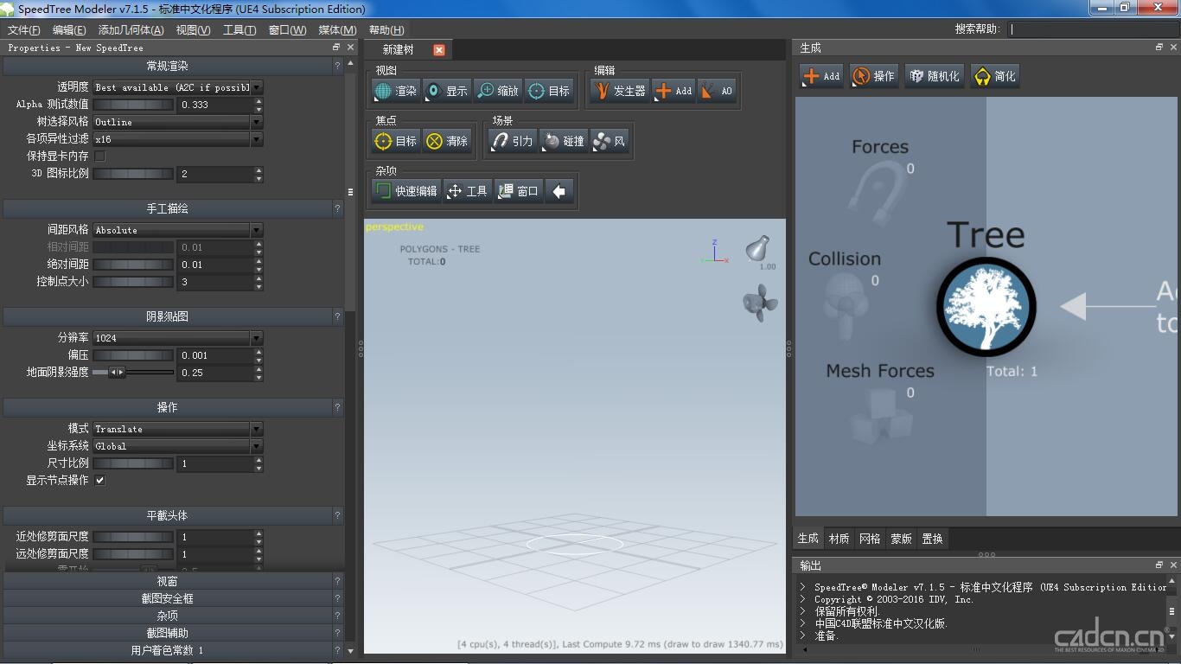Open the 编辑(E) menu
Screen dimensions: 1181x664
pyautogui.click(x=69, y=30)
